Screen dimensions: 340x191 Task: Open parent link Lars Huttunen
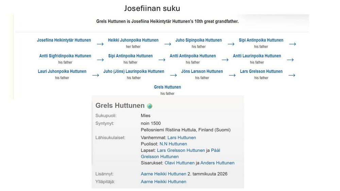pos(182,137)
